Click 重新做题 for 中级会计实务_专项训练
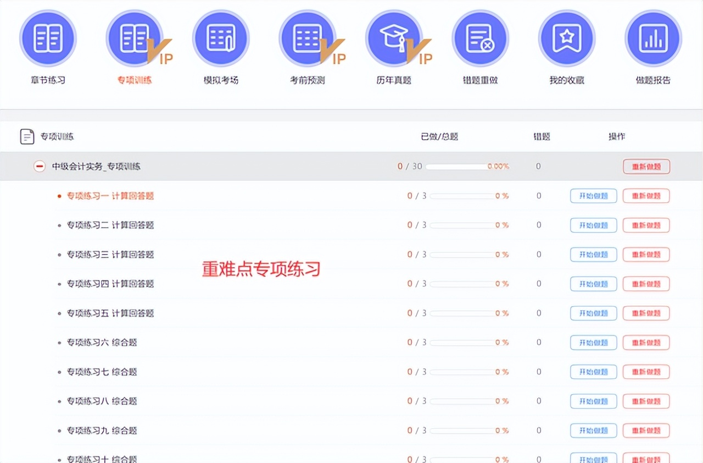The width and height of the screenshot is (703, 463). [646, 166]
